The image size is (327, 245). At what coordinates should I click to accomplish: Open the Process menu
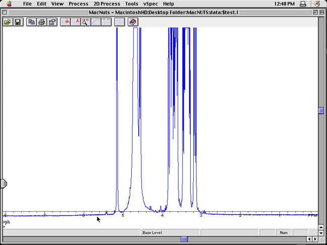click(78, 4)
